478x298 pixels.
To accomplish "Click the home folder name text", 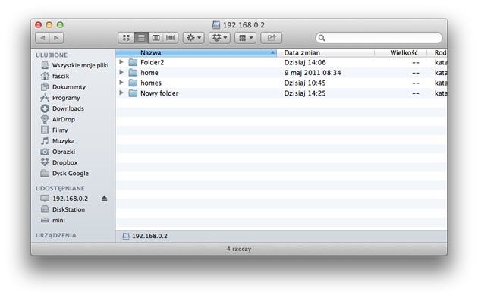I will pos(149,73).
